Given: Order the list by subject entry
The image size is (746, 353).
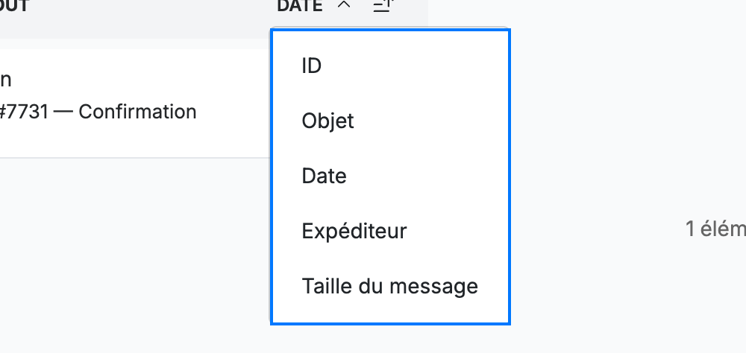Looking at the screenshot, I should click(x=390, y=121).
